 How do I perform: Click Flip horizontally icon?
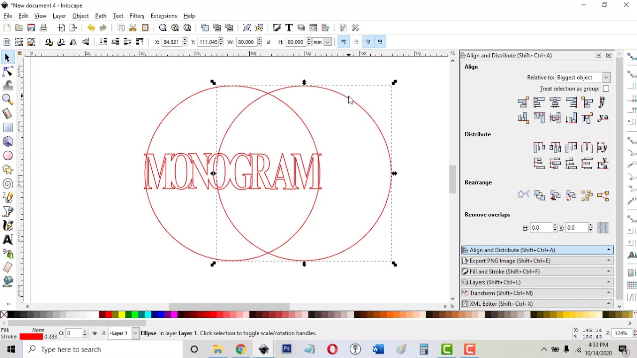pos(73,42)
